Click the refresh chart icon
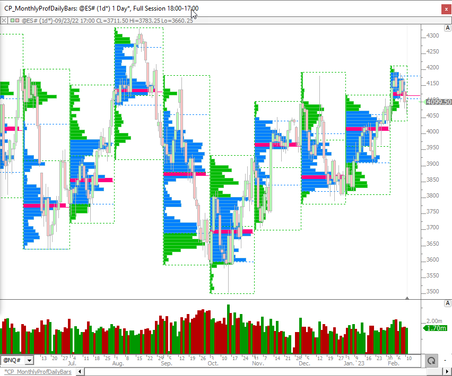This screenshot has width=452, height=376. click(x=431, y=361)
